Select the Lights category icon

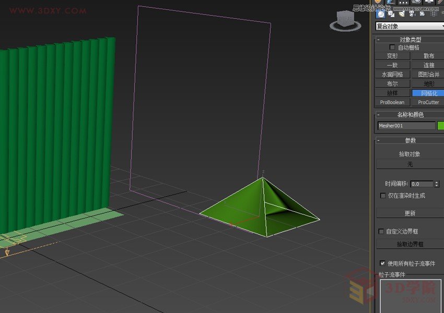(402, 14)
